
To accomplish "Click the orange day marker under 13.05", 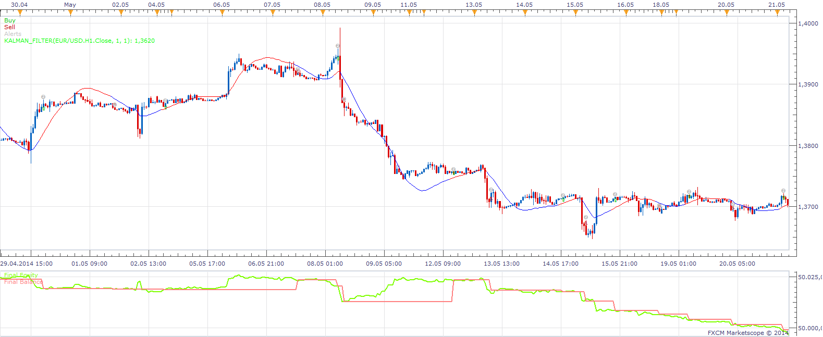I will (x=475, y=13).
